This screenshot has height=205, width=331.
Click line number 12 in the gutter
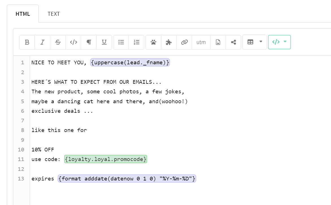pyautogui.click(x=21, y=169)
